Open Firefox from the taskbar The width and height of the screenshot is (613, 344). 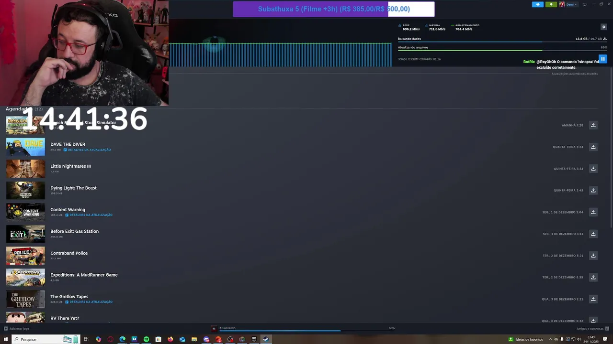[170, 339]
